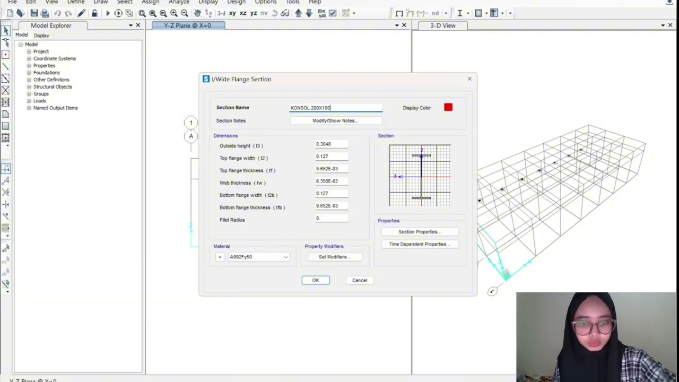Click the Lock/Unlock Model padlock icon
This screenshot has width=679, height=382.
click(94, 13)
